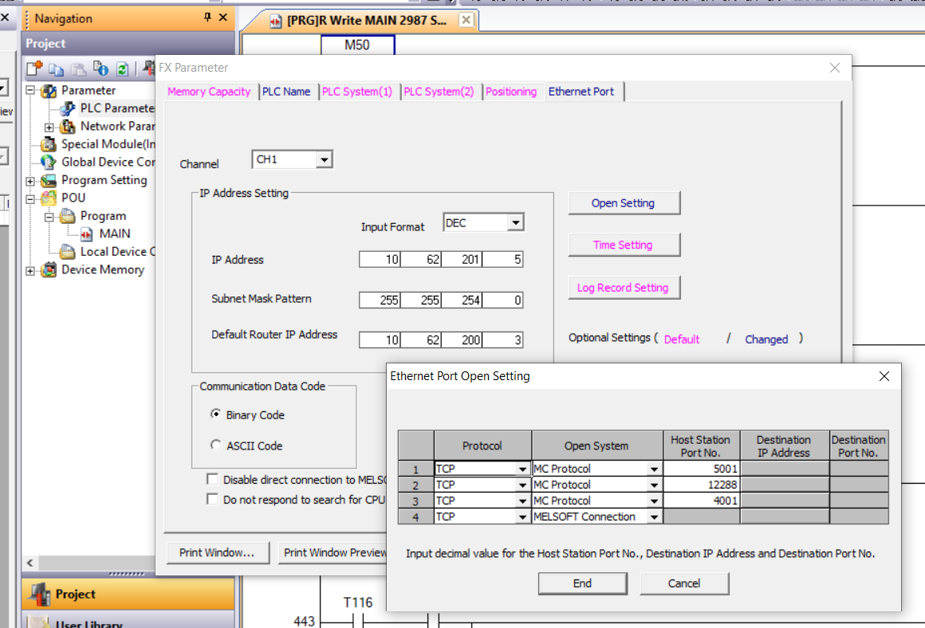Pin the Navigation panel
Image resolution: width=925 pixels, height=628 pixels.
pos(208,18)
